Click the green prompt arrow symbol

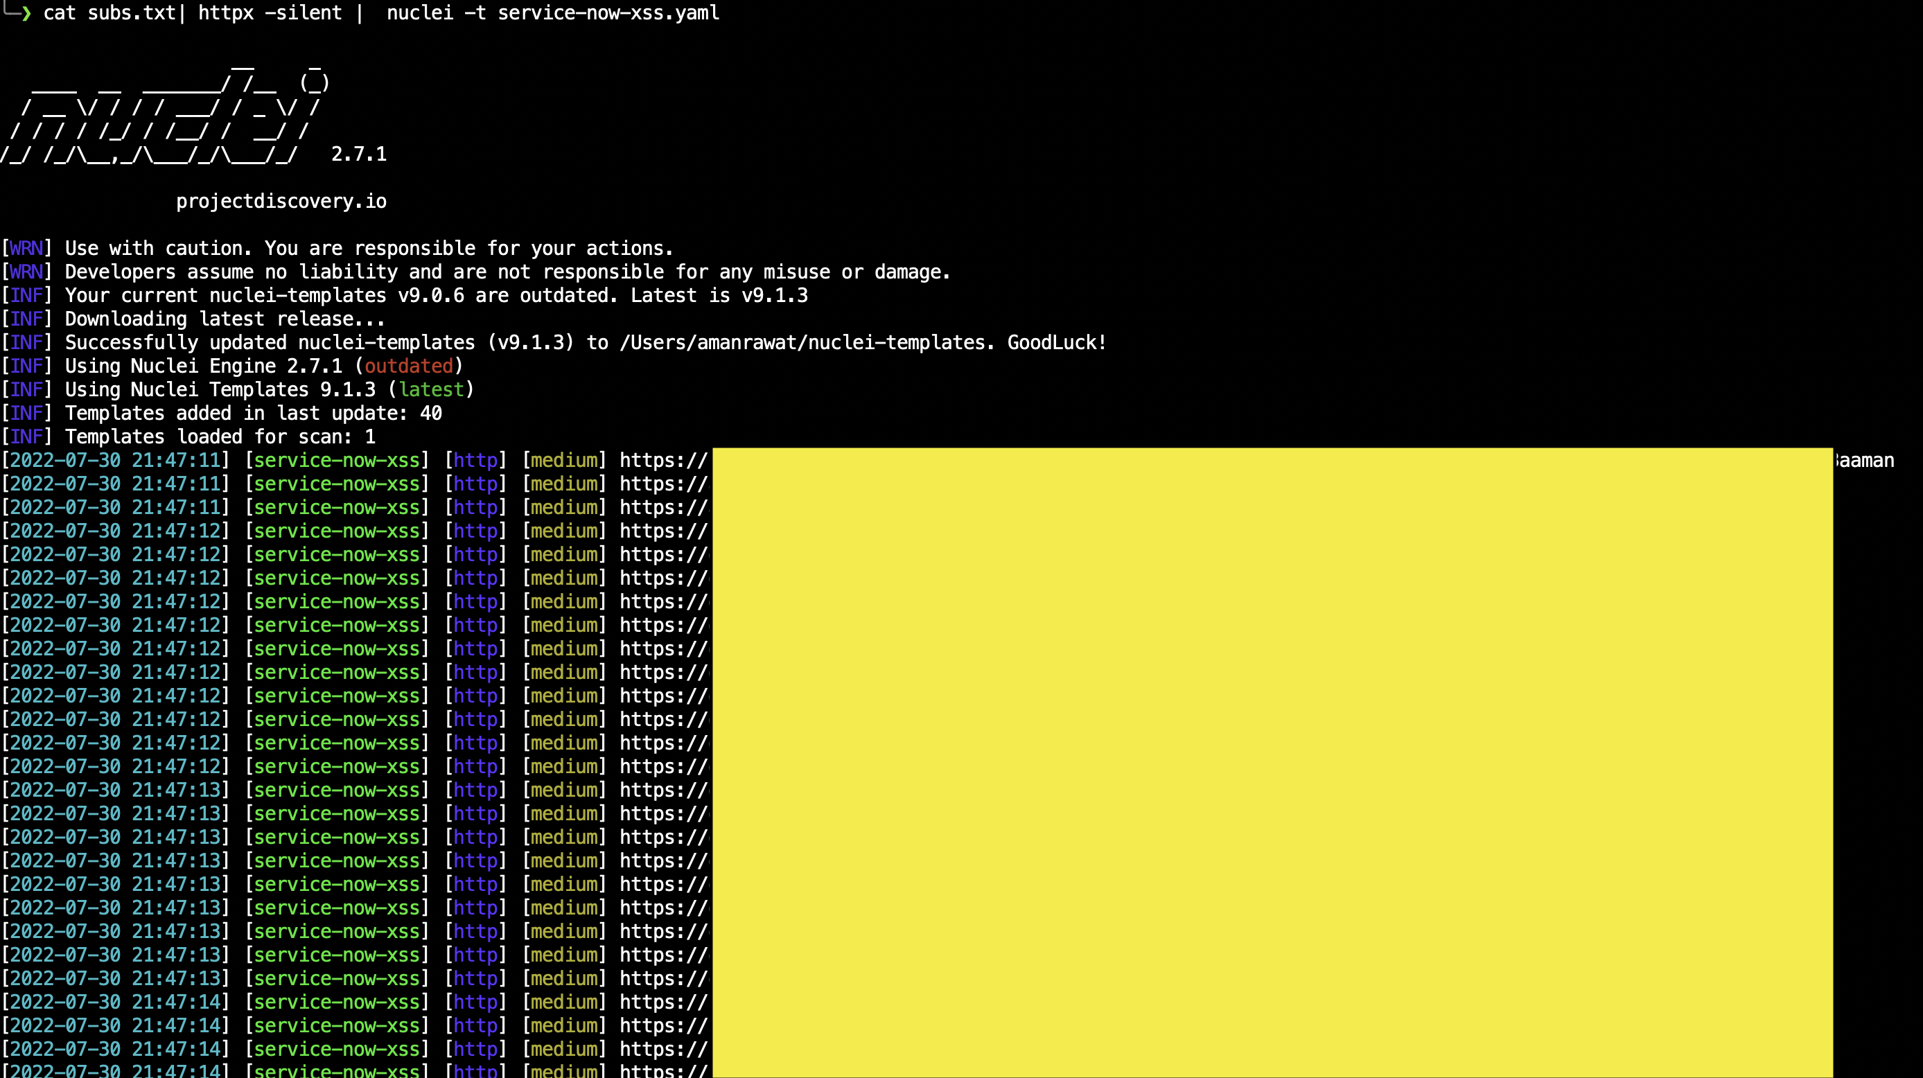click(25, 12)
